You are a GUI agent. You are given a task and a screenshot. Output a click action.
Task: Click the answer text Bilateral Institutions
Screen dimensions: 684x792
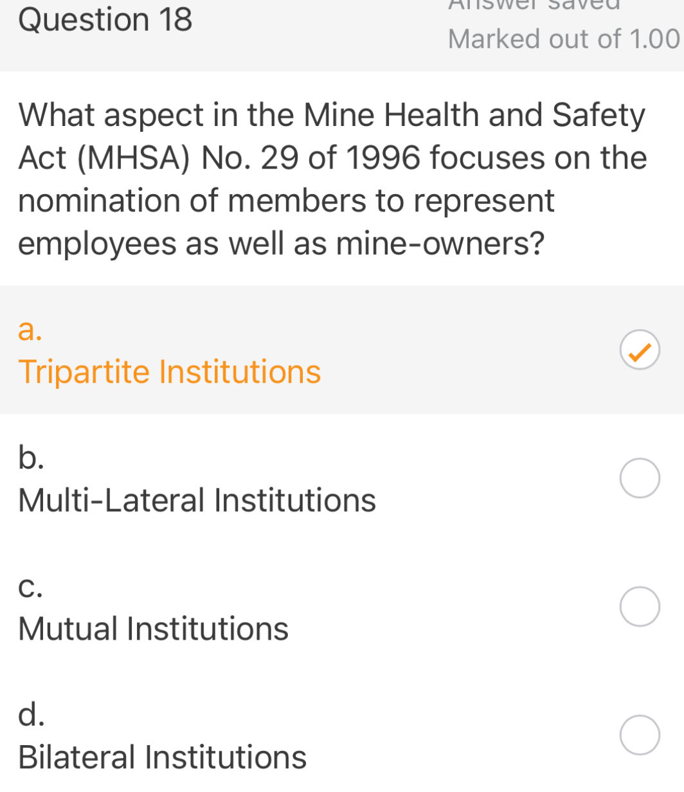point(163,757)
